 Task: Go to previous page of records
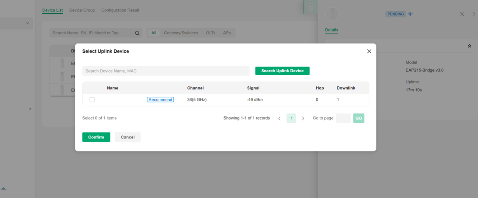(x=280, y=118)
